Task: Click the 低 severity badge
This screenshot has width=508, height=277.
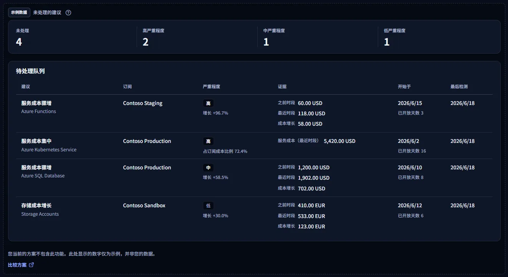Action: pos(208,205)
